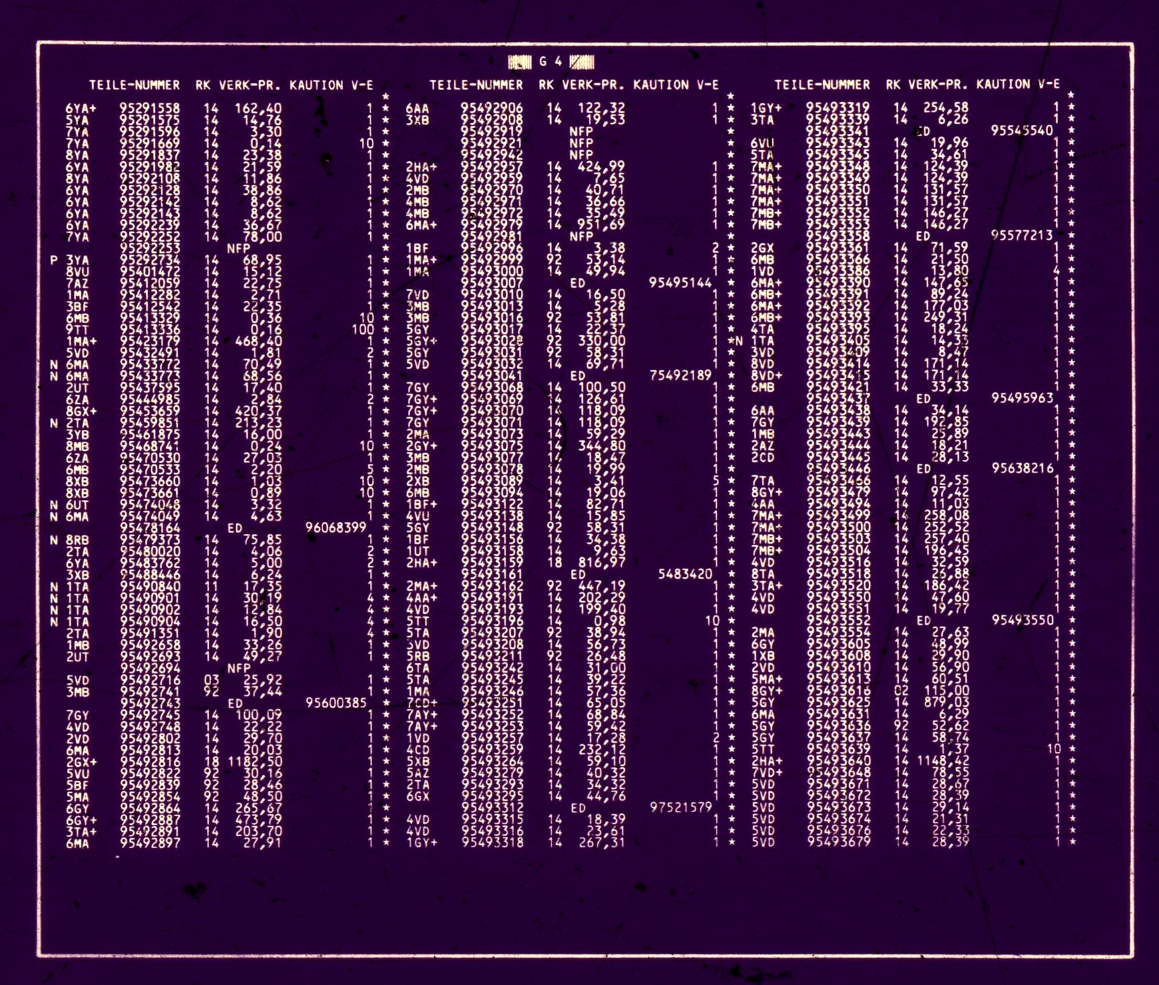Click the price 258,08
The height and width of the screenshot is (985, 1159).
tap(945, 516)
